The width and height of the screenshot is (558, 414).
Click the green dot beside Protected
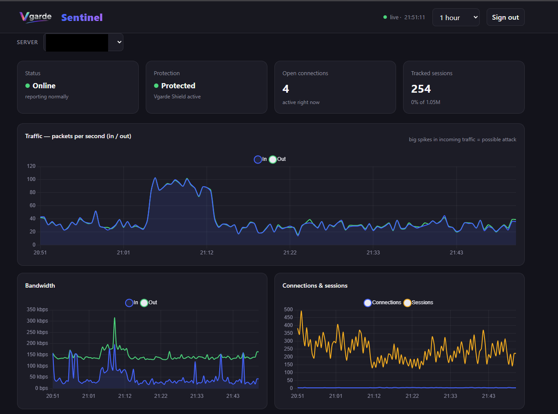156,86
